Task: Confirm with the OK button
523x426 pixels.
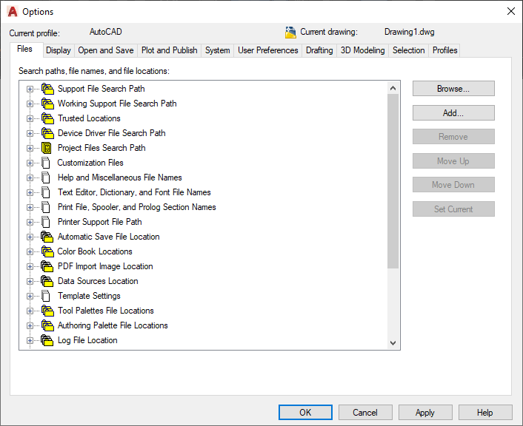Action: pos(305,413)
